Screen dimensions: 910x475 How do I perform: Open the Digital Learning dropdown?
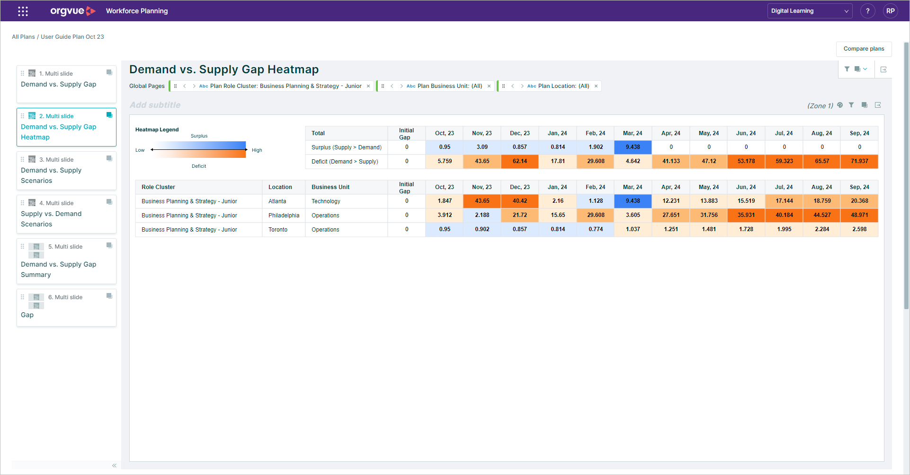[x=810, y=10]
